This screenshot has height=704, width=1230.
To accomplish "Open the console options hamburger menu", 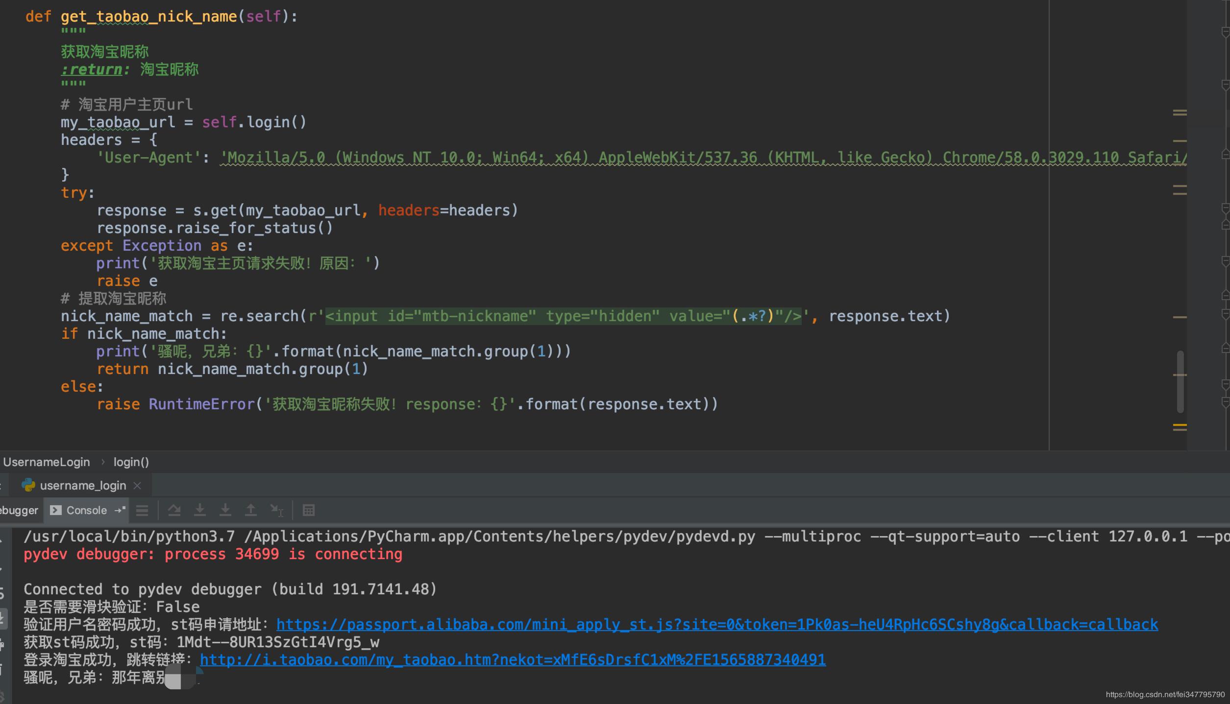I will point(142,510).
